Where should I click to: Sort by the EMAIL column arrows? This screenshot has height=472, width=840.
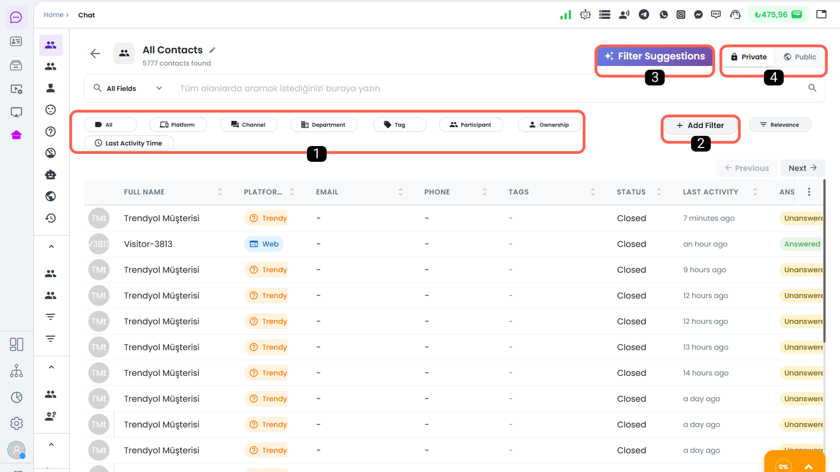400,192
